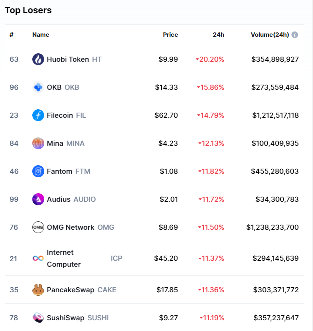Click the Fantom logo icon

(38, 171)
